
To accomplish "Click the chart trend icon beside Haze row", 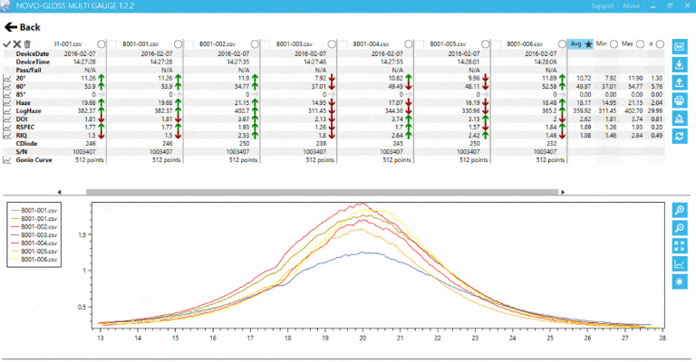I will [7, 103].
